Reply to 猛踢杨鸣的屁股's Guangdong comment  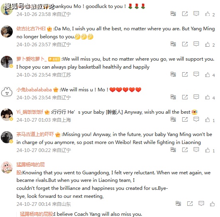201,203
